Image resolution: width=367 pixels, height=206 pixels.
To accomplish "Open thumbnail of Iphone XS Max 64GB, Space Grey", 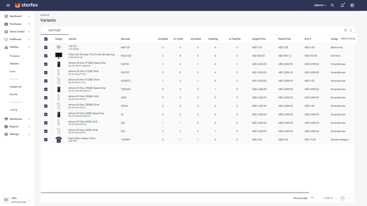I will (x=59, y=114).
